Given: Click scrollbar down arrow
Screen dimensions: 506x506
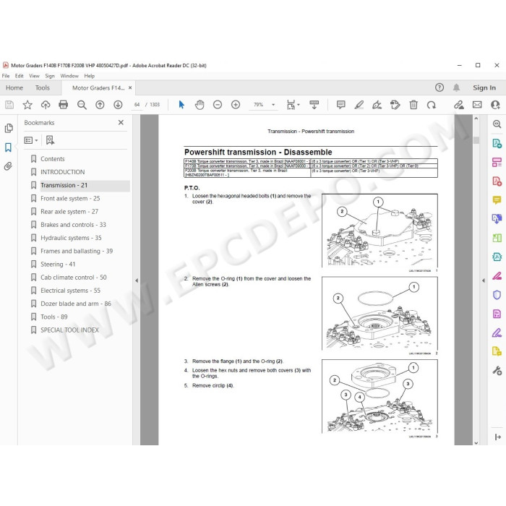Looking at the screenshot, I should [x=476, y=442].
